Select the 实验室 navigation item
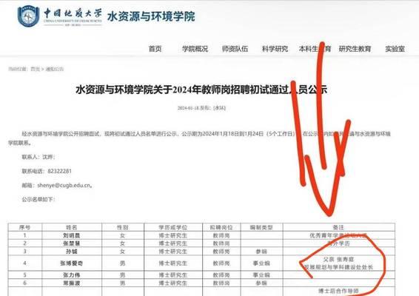 click(395, 49)
